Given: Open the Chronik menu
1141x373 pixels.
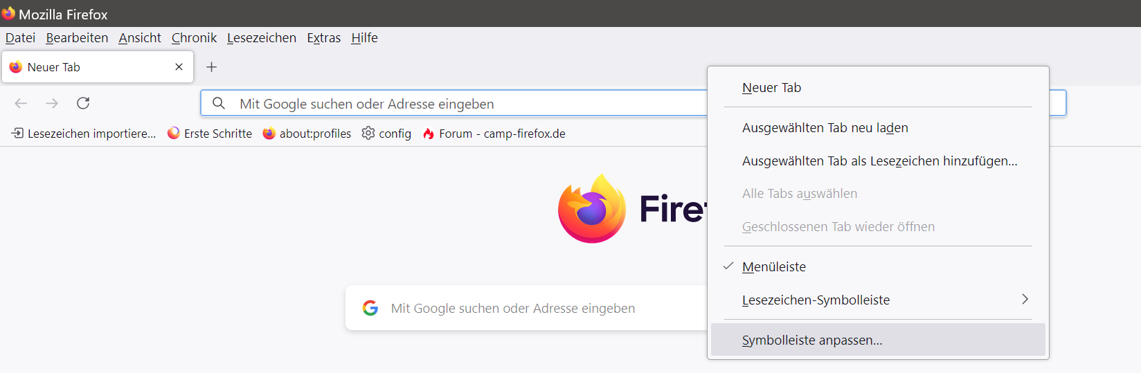Looking at the screenshot, I should [194, 38].
